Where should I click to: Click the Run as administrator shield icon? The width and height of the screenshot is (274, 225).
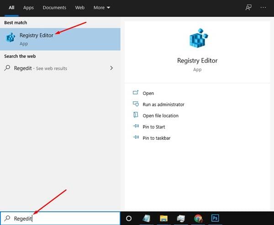click(136, 104)
